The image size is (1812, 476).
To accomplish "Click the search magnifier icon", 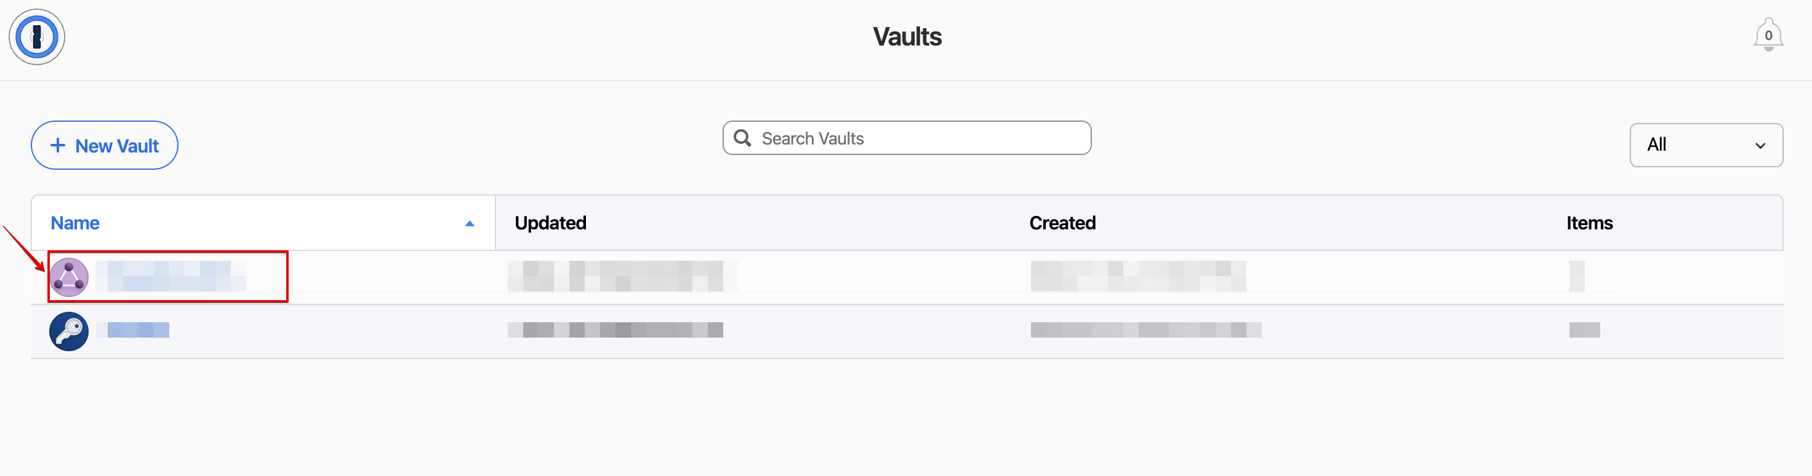I will pos(743,138).
